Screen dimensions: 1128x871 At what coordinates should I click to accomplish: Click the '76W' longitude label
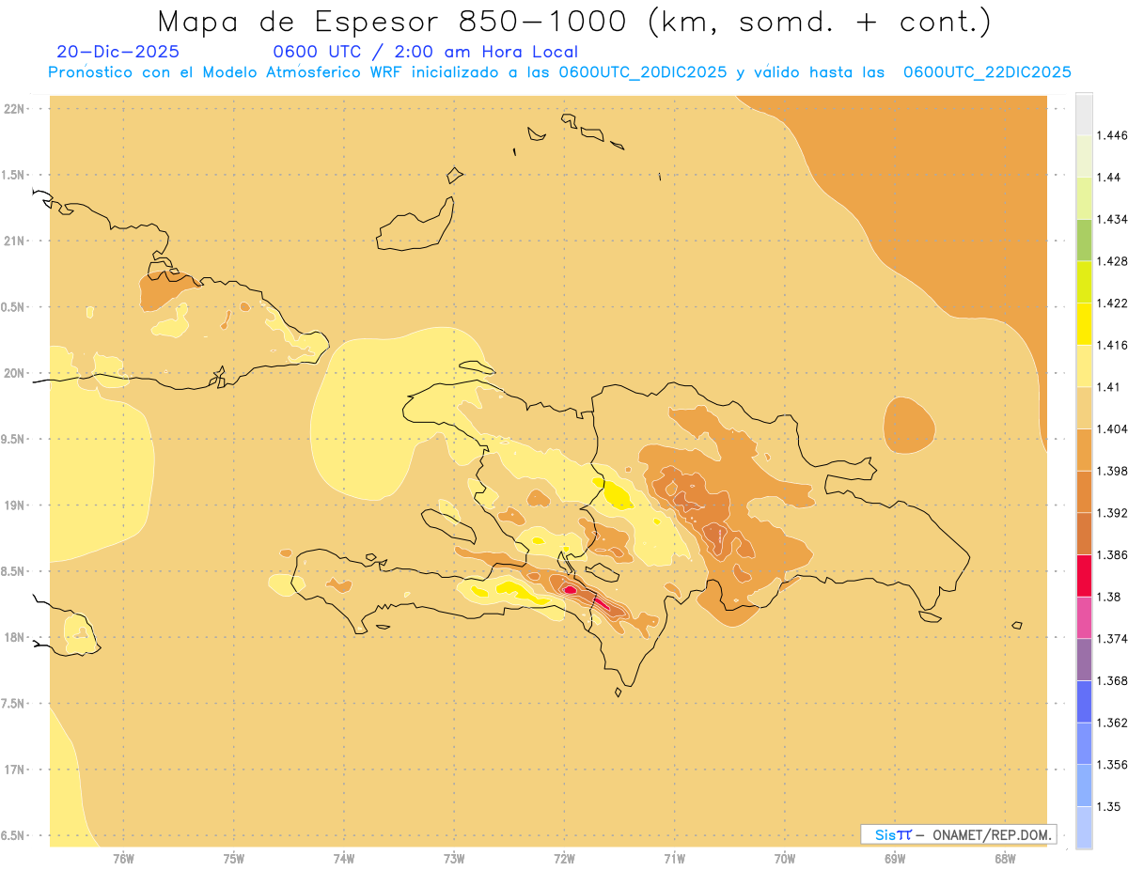tap(123, 858)
